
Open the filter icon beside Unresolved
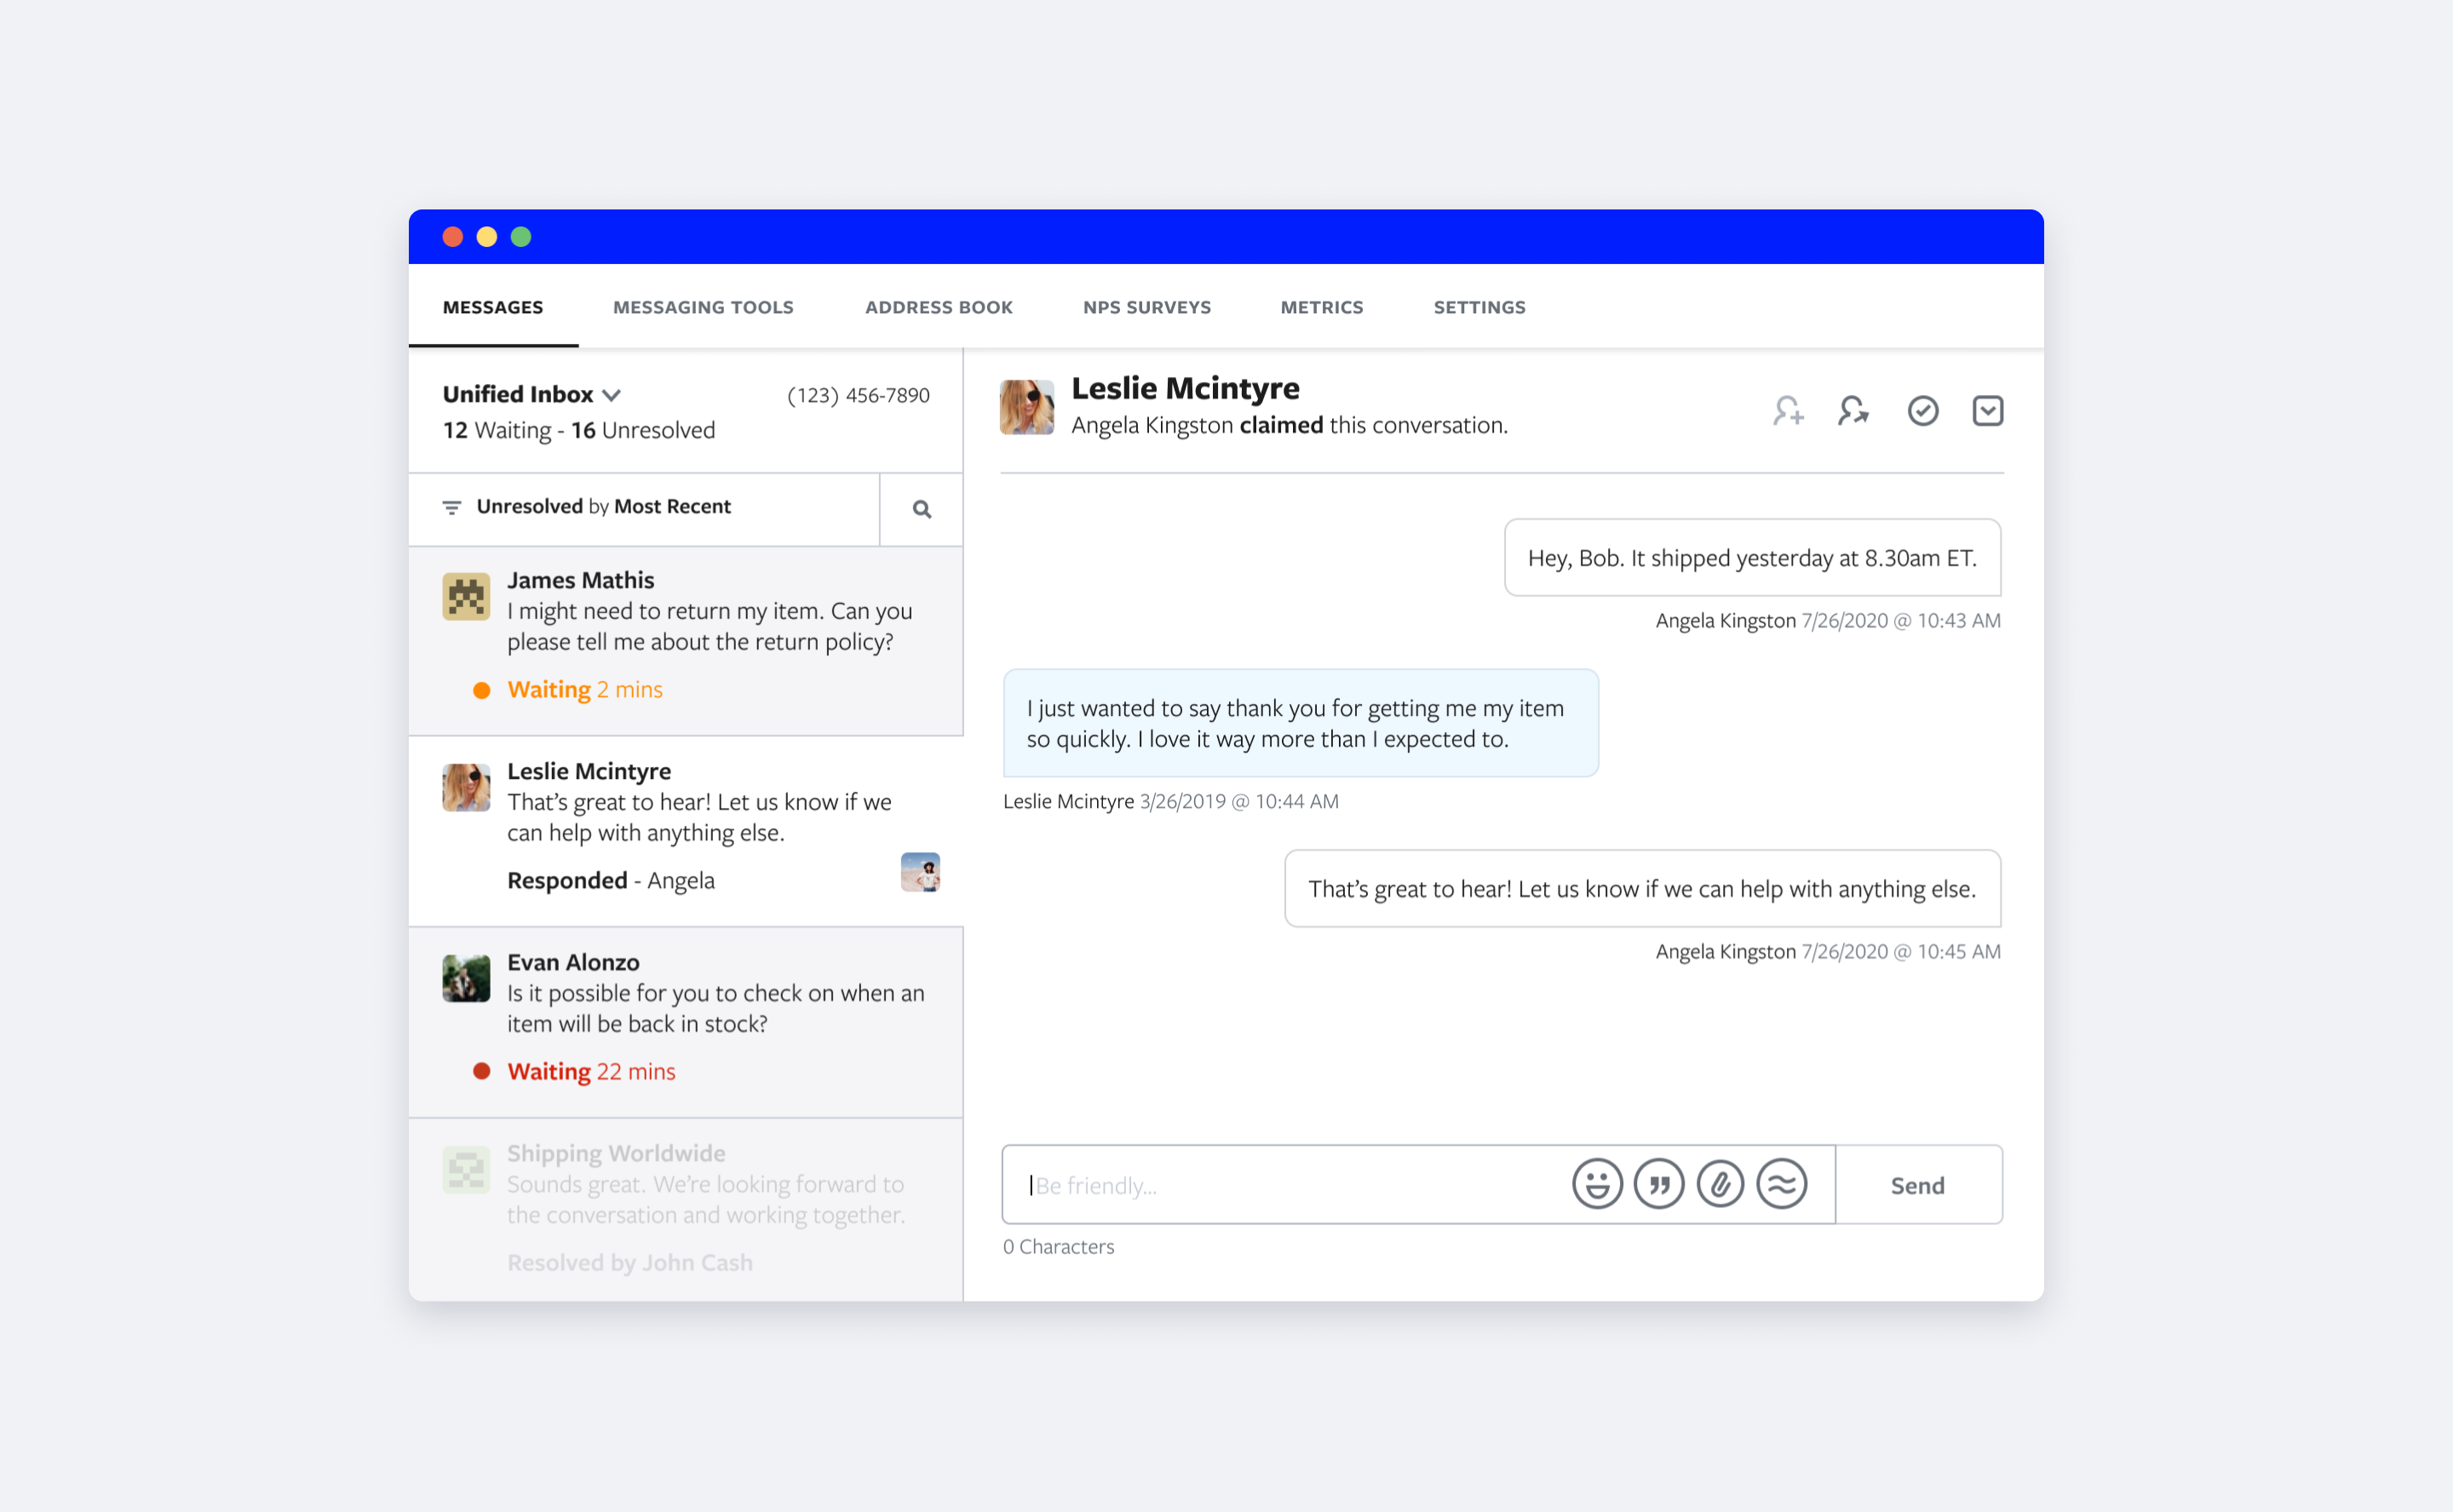pyautogui.click(x=452, y=508)
